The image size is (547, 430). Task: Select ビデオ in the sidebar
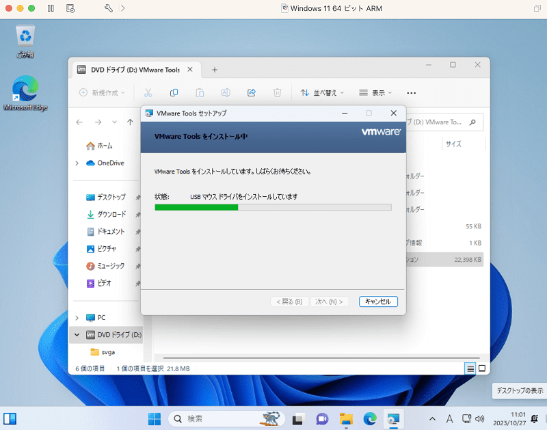point(98,283)
